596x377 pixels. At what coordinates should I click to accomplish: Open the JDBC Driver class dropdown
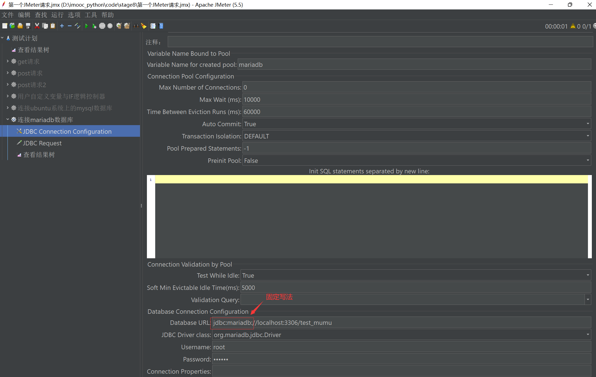pos(588,335)
